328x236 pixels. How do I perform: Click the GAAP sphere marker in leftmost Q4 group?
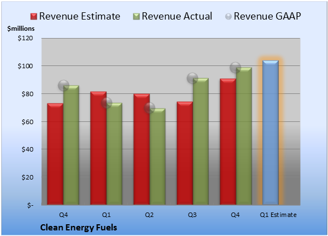point(64,86)
